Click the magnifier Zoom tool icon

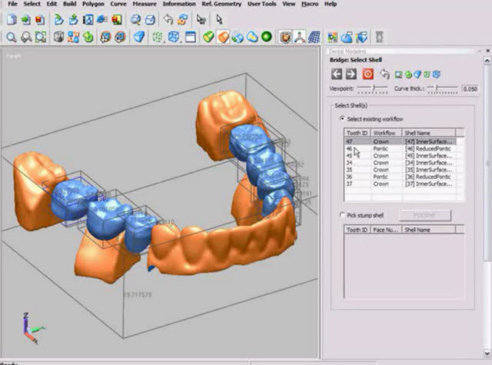point(12,38)
